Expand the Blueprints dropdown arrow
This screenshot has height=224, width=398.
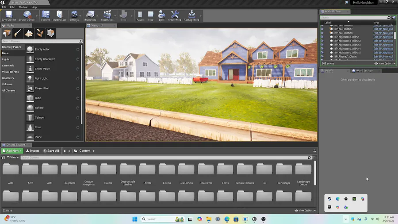97,16
